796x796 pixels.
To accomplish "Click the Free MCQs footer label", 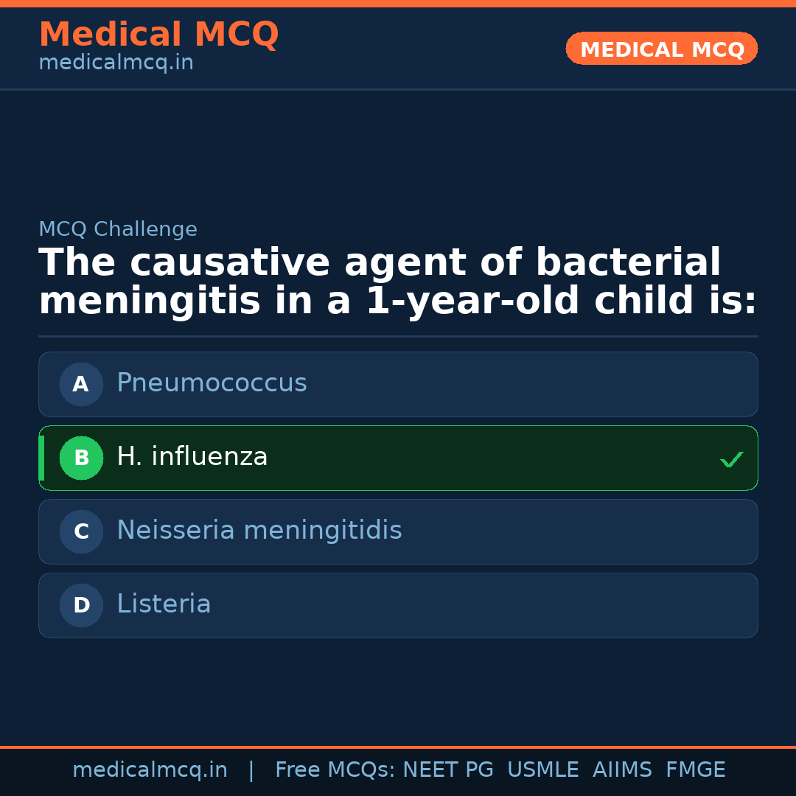I will (335, 770).
